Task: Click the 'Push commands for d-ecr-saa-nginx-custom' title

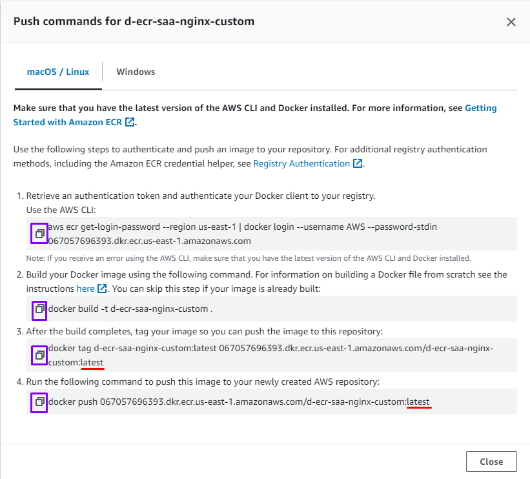Action: [x=134, y=21]
